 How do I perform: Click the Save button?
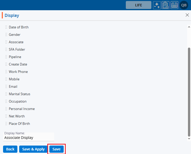[x=57, y=149]
